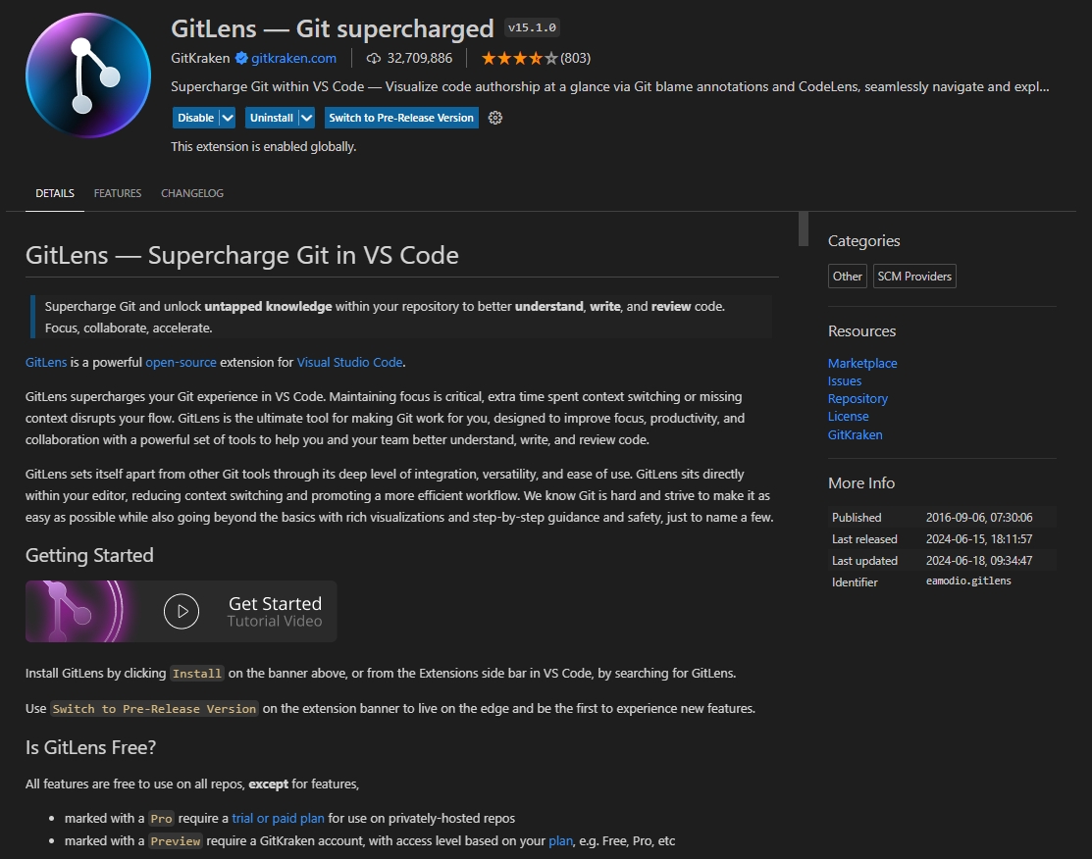This screenshot has height=859, width=1092.
Task: Click the eamodio.gitlens identifier value
Action: (968, 581)
